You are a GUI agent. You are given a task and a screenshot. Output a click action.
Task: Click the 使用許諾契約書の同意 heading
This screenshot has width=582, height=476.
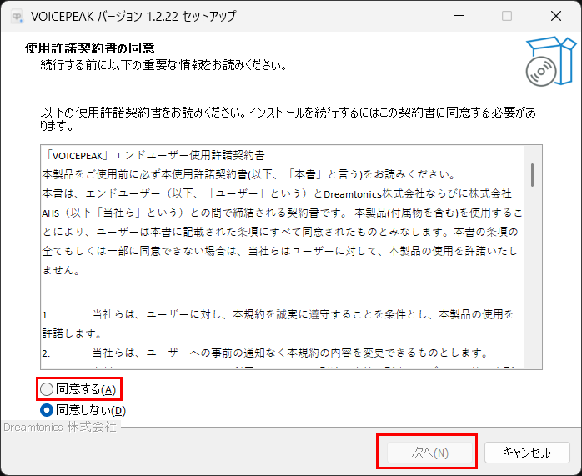[90, 48]
